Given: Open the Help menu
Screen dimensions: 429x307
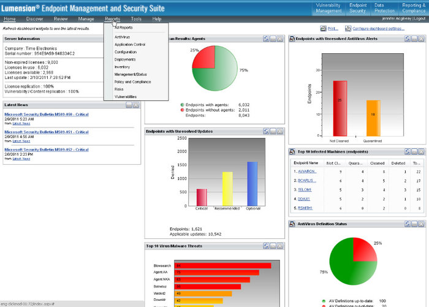Looking at the screenshot, I should point(157,19).
